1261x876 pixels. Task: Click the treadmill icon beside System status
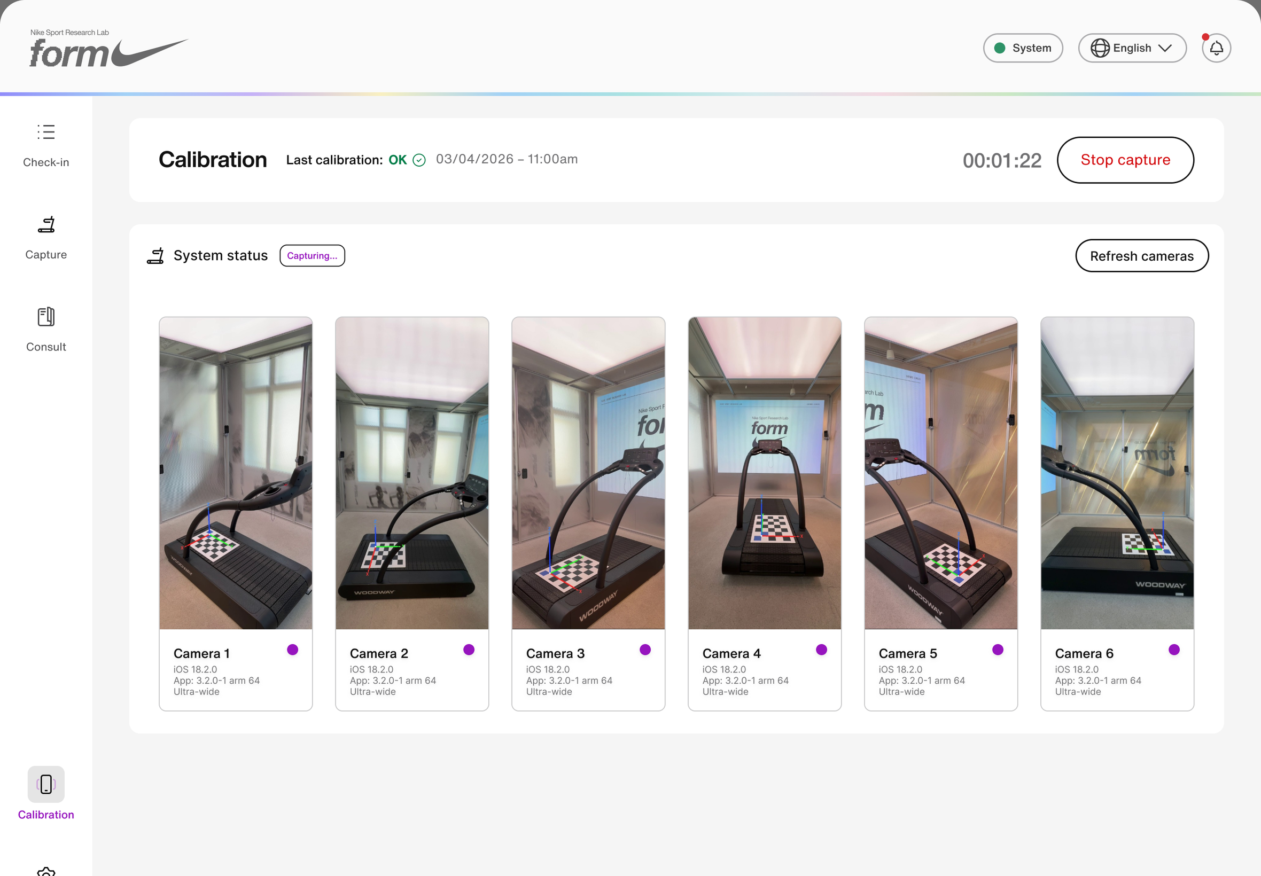[155, 256]
